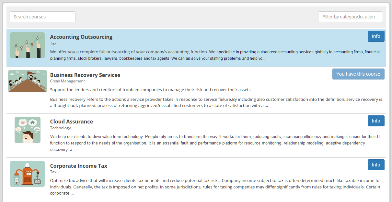This screenshot has width=392, height=202.
Task: Select the highlighted Accounting Outsourcing description
Action: 215,55
